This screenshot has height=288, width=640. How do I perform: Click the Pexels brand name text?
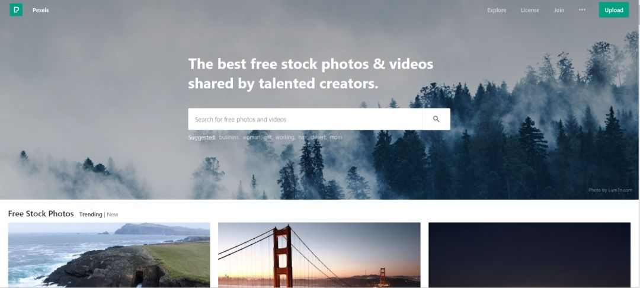(41, 10)
